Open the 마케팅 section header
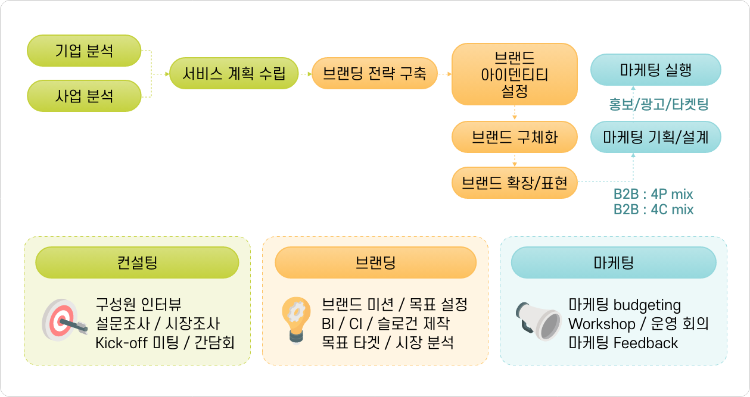The image size is (750, 397). 614,262
